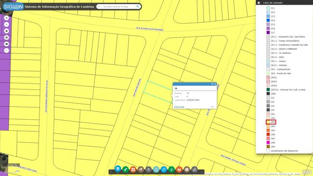
Task: Click the ZC5 legend label
Action: click(273, 25)
